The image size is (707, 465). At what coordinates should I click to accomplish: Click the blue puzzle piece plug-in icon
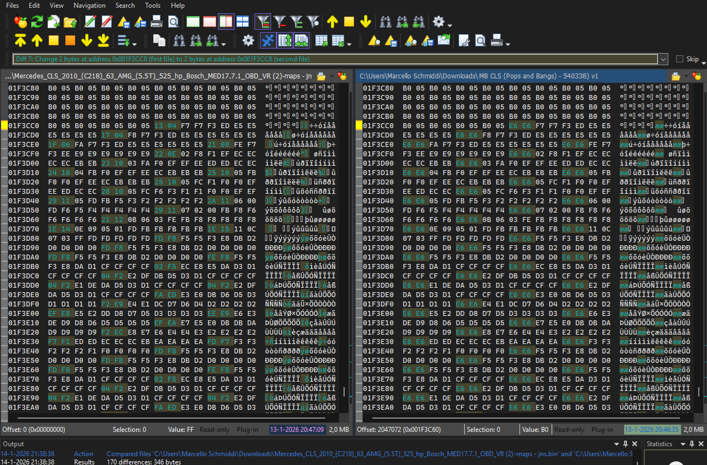pyautogui.click(x=268, y=40)
